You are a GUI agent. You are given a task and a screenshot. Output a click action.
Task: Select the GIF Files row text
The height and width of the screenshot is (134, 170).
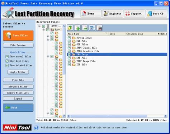tap(82, 44)
